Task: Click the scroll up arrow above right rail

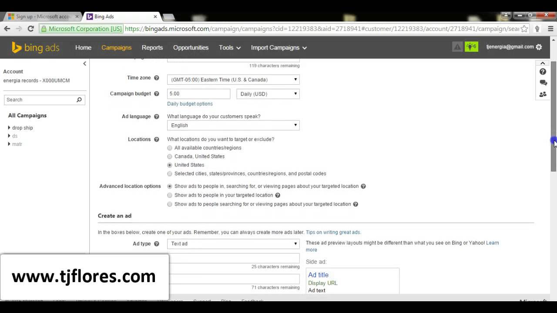Action: coord(543,63)
